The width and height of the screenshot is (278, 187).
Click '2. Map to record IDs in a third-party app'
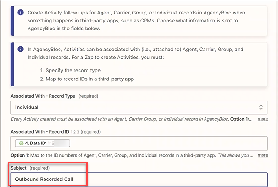click(87, 79)
